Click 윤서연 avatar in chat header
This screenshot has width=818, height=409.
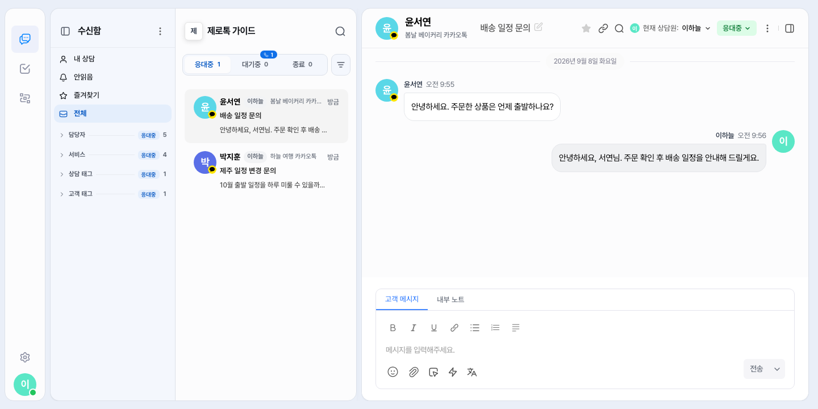click(387, 28)
